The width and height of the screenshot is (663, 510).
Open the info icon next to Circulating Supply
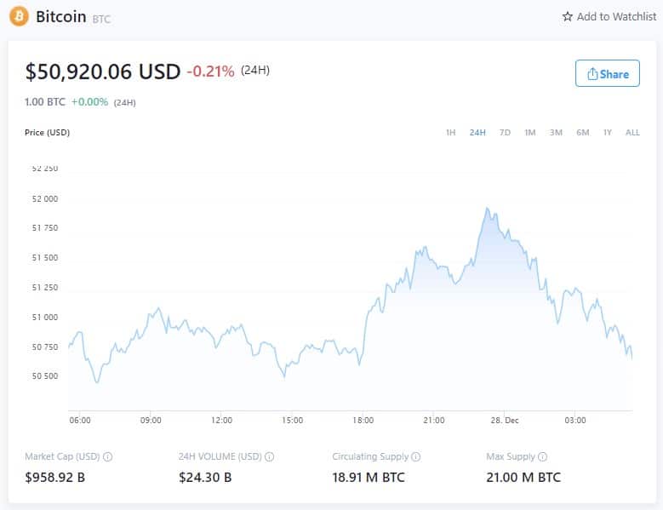tap(416, 456)
